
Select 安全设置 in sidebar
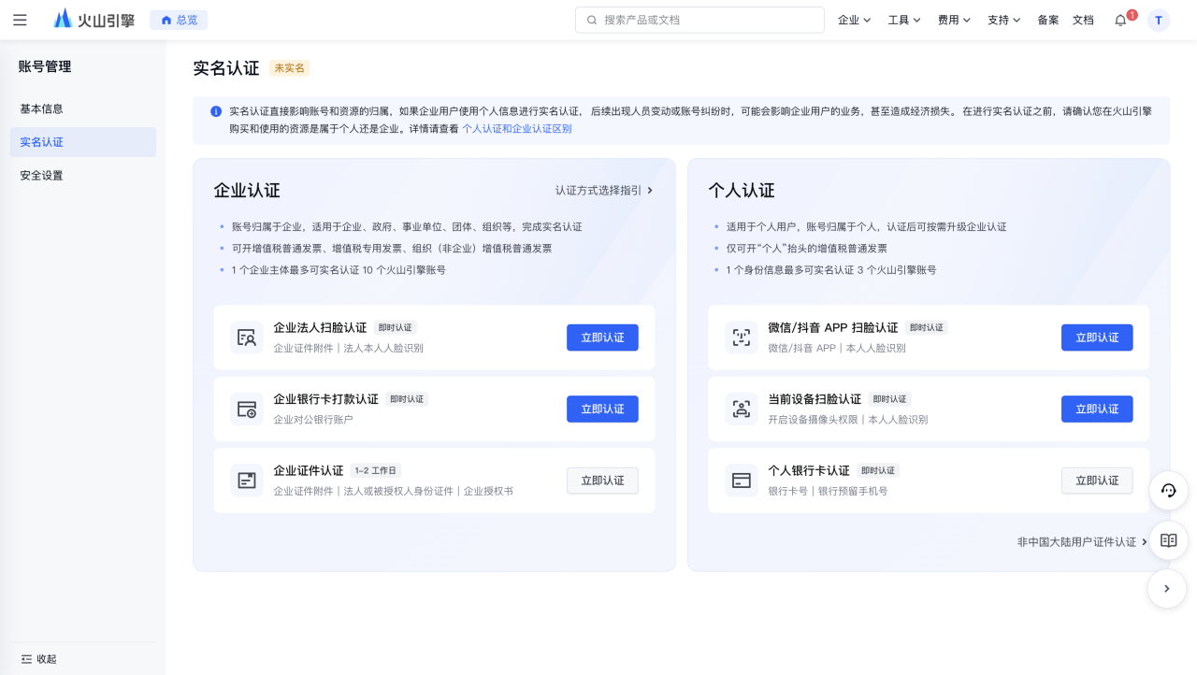(x=82, y=176)
